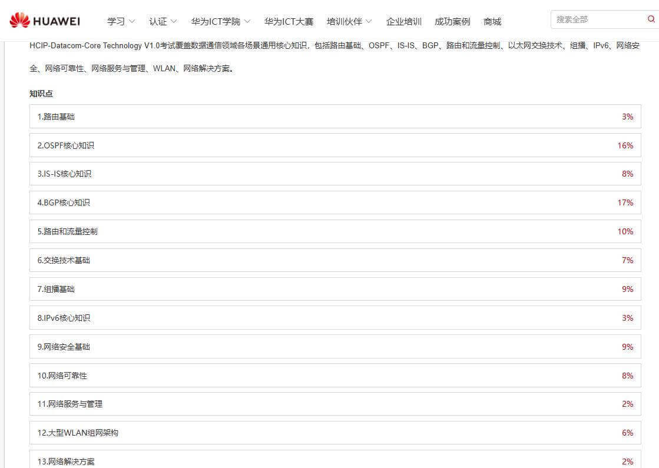Select the 13.网络解决方案 row
The height and width of the screenshot is (468, 659).
click(x=335, y=460)
